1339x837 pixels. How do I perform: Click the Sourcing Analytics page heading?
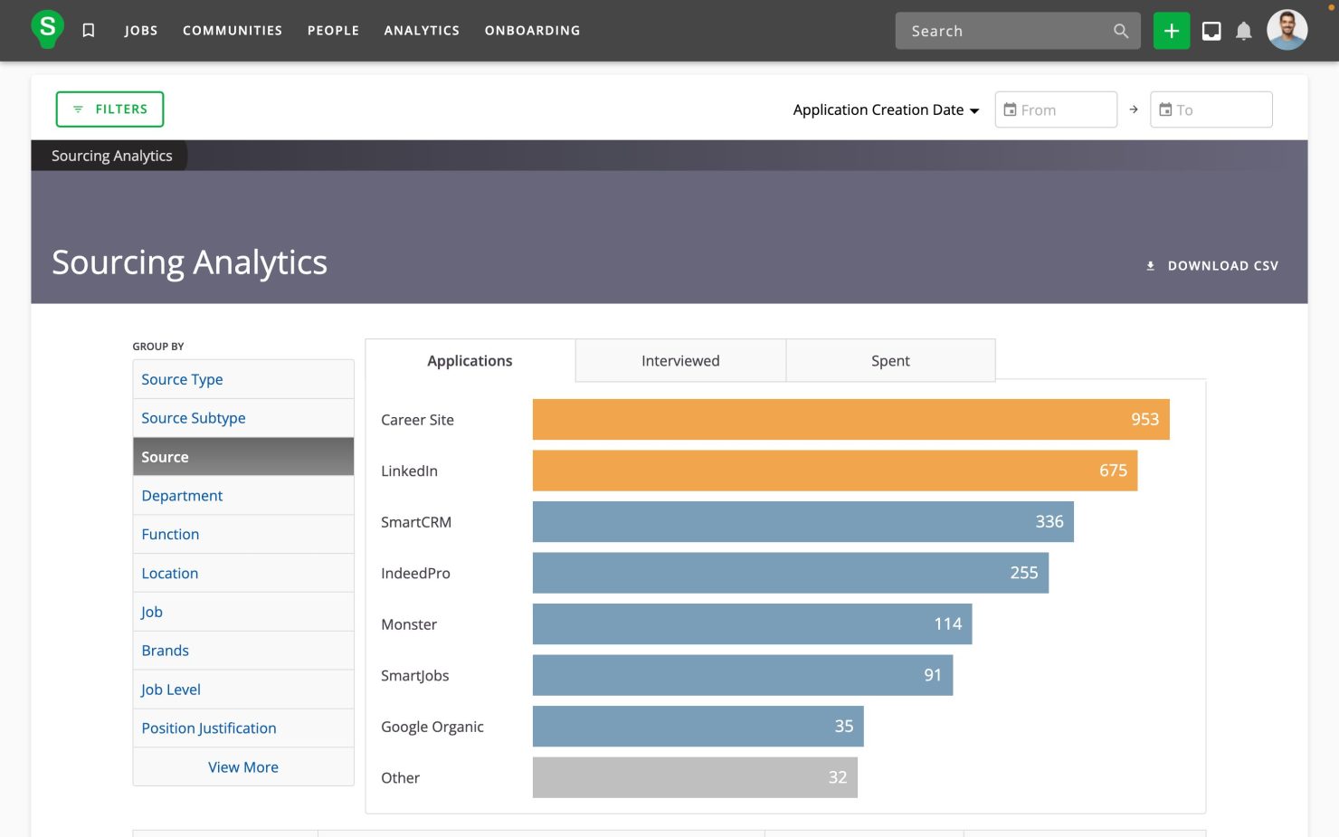[x=189, y=262]
